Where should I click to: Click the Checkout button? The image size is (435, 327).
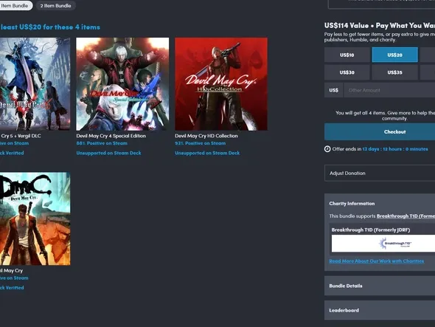(x=380, y=131)
